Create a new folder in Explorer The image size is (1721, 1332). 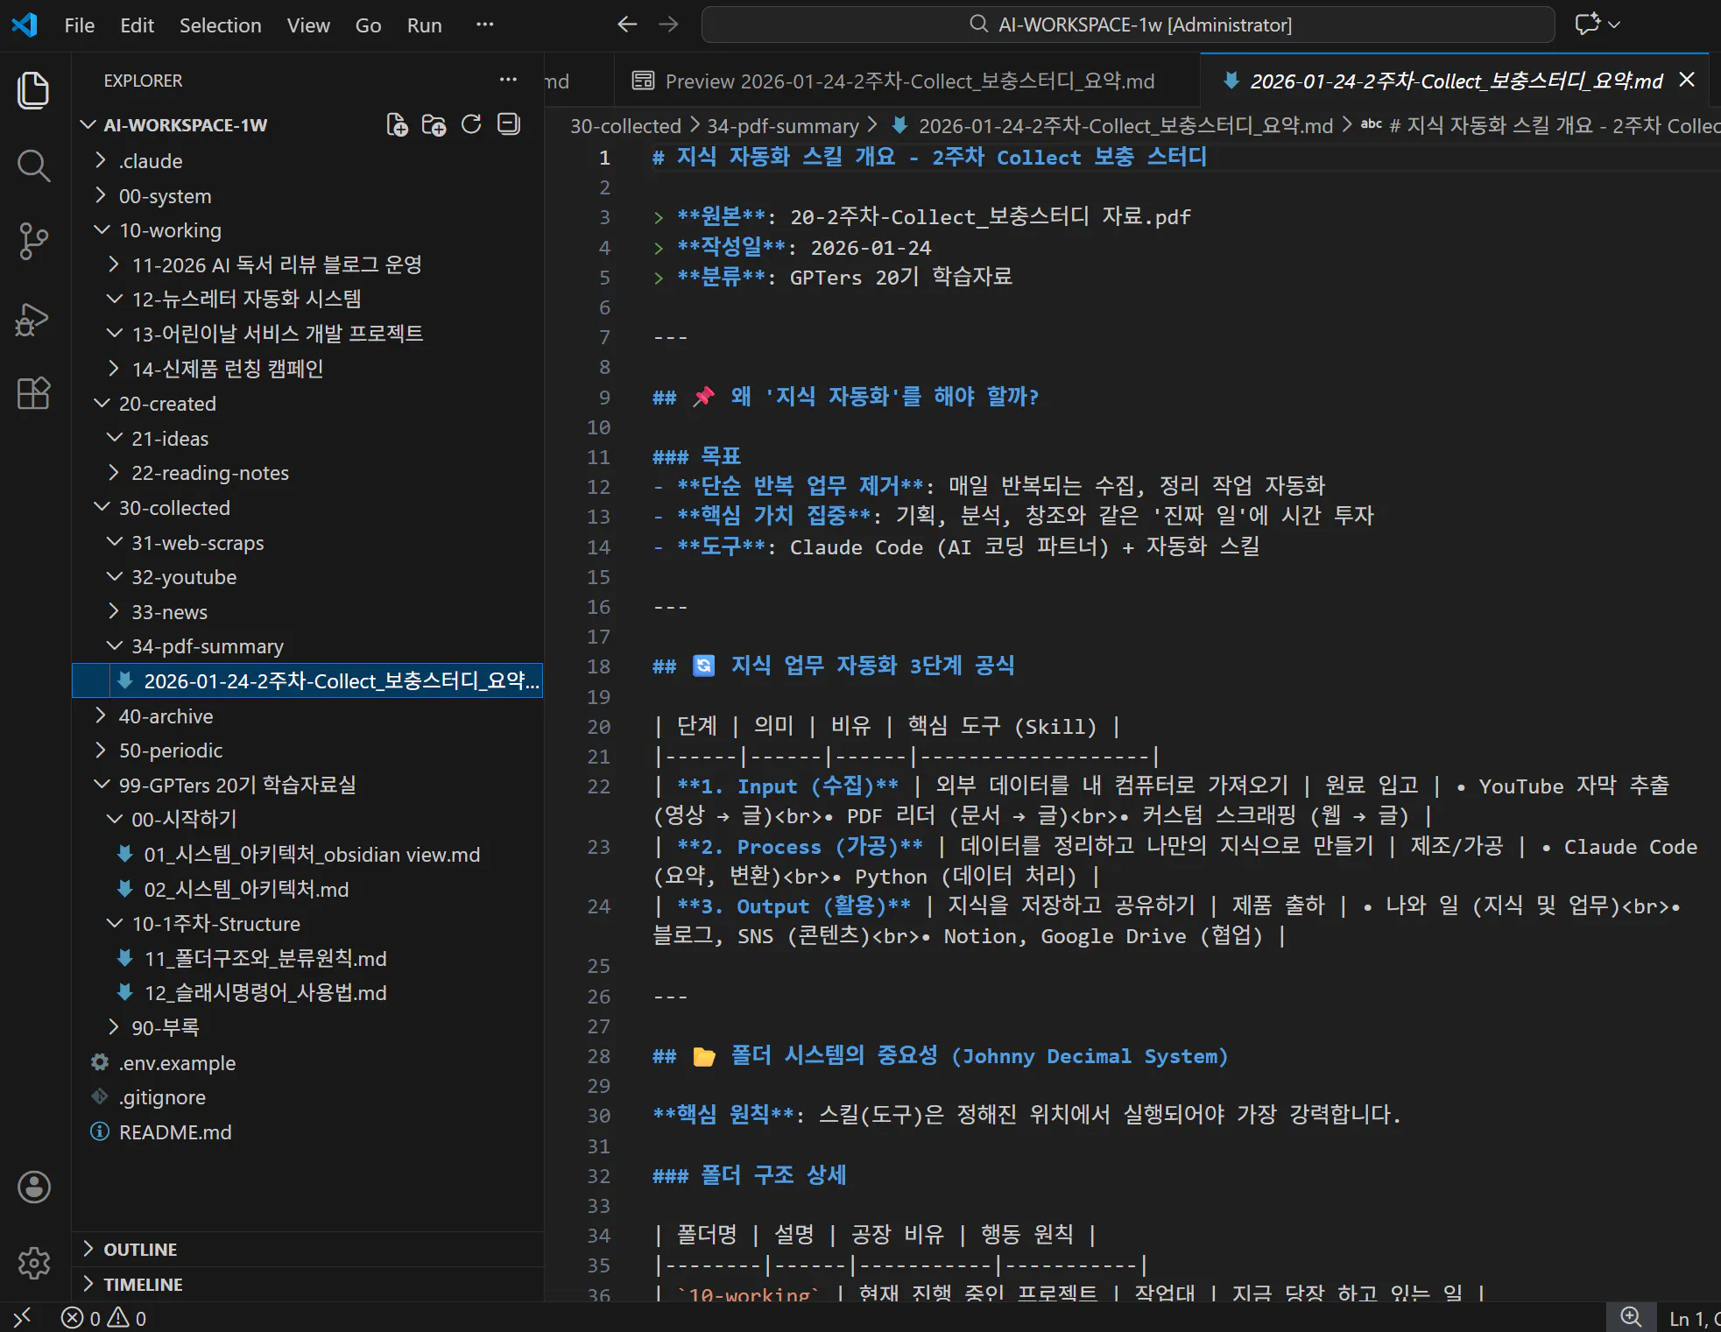pyautogui.click(x=434, y=123)
